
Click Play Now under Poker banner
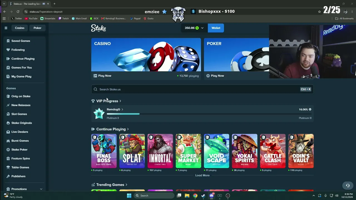pos(215,76)
